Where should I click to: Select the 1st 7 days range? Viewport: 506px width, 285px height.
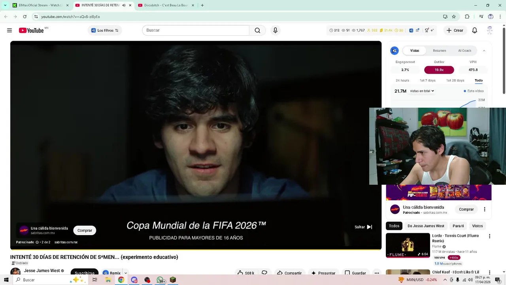pos(427,80)
